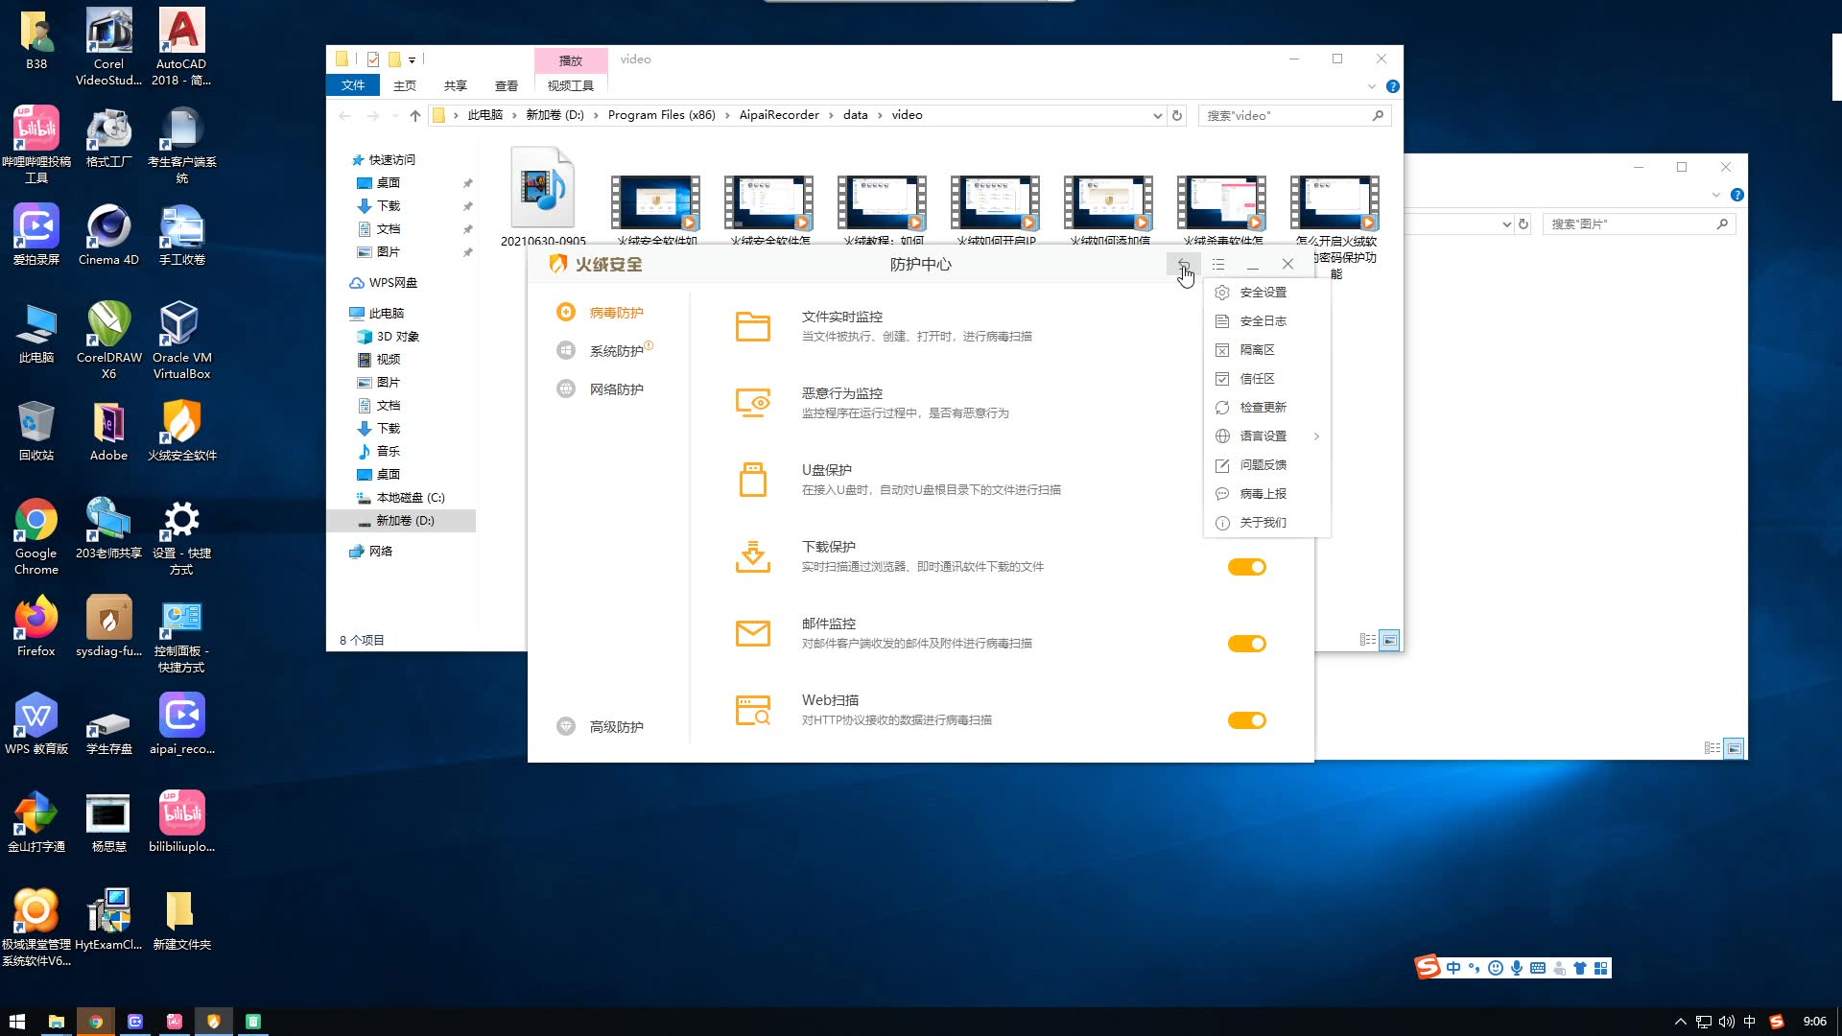
Task: Switch to 系统防护 section
Action: point(616,351)
